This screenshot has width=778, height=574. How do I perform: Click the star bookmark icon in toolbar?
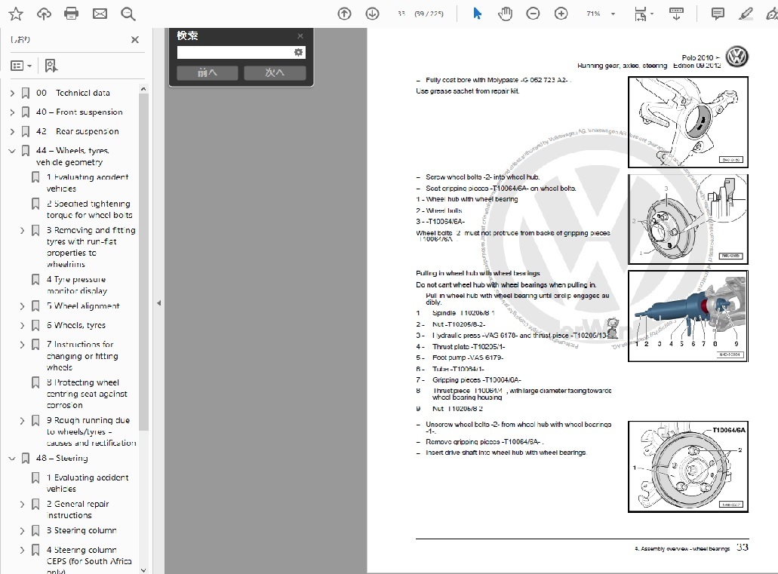[x=16, y=14]
